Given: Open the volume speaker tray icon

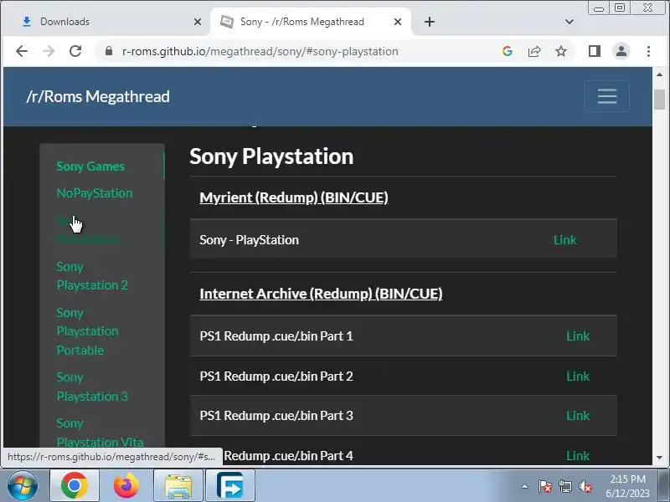Looking at the screenshot, I should [585, 486].
